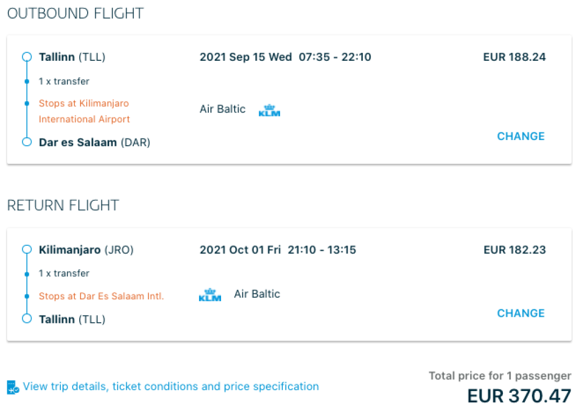Click the KLM logo in outbound flight

click(269, 110)
